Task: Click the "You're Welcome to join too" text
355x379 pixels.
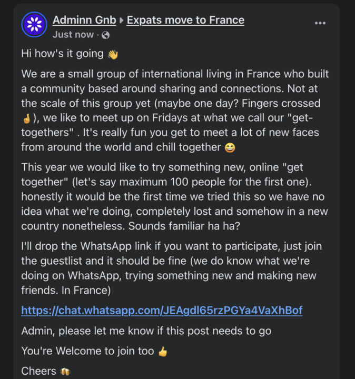Action: [87, 351]
